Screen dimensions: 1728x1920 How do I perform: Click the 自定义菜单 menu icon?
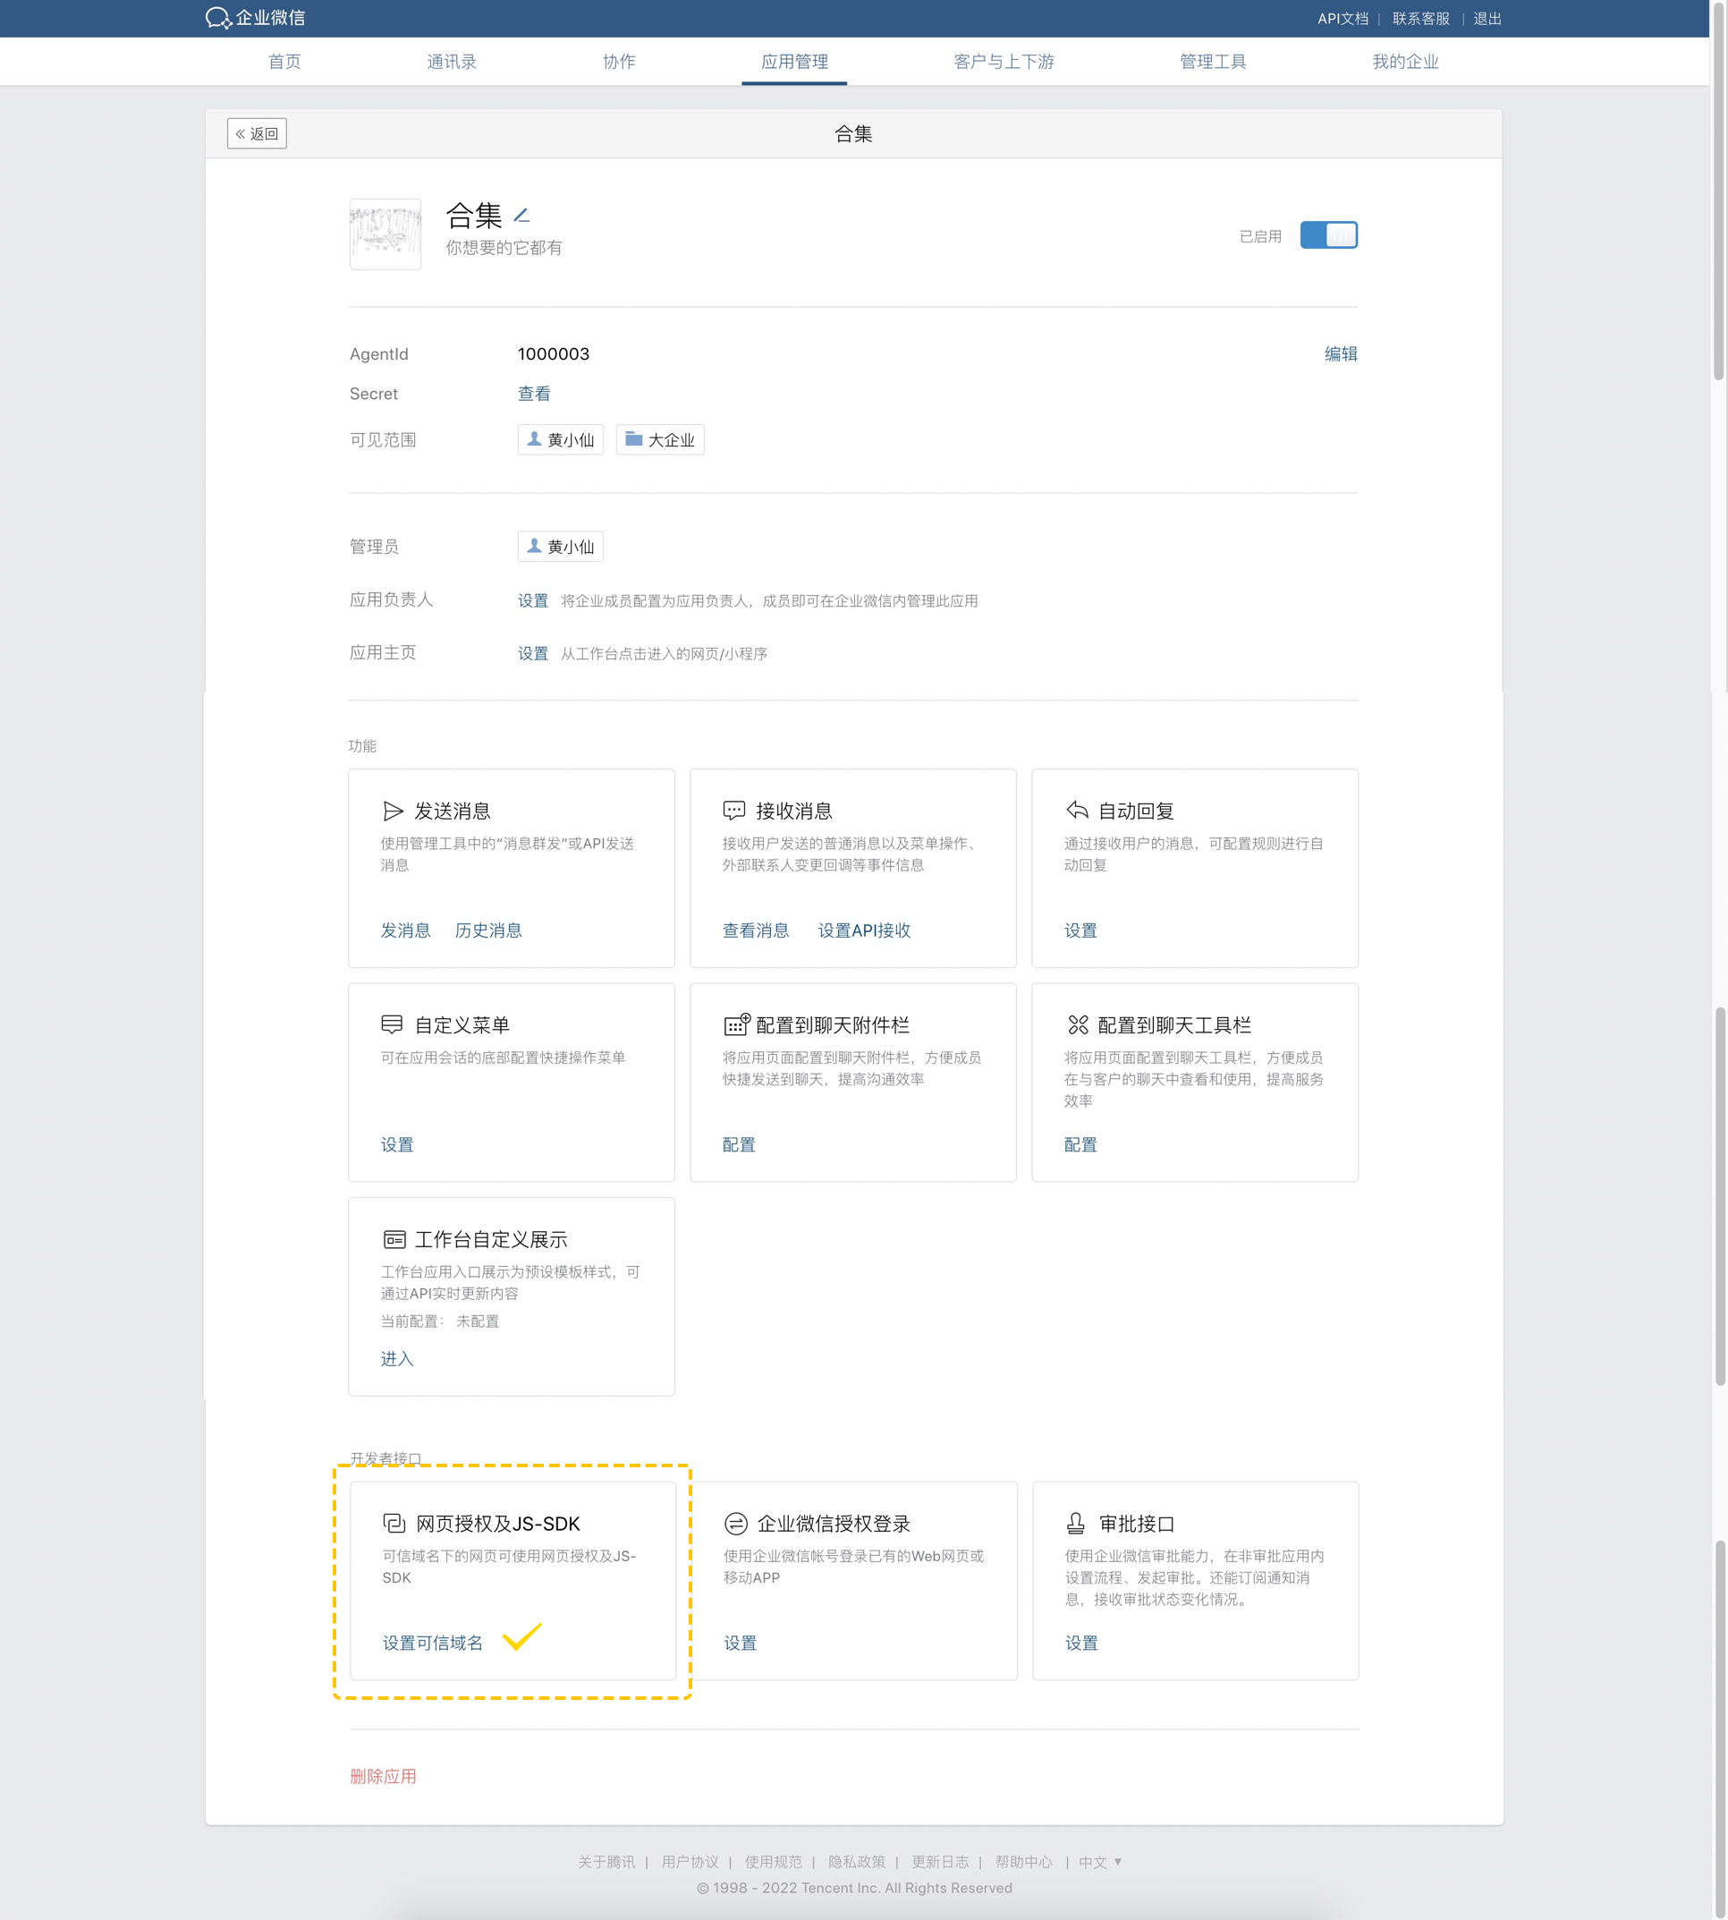(392, 1024)
